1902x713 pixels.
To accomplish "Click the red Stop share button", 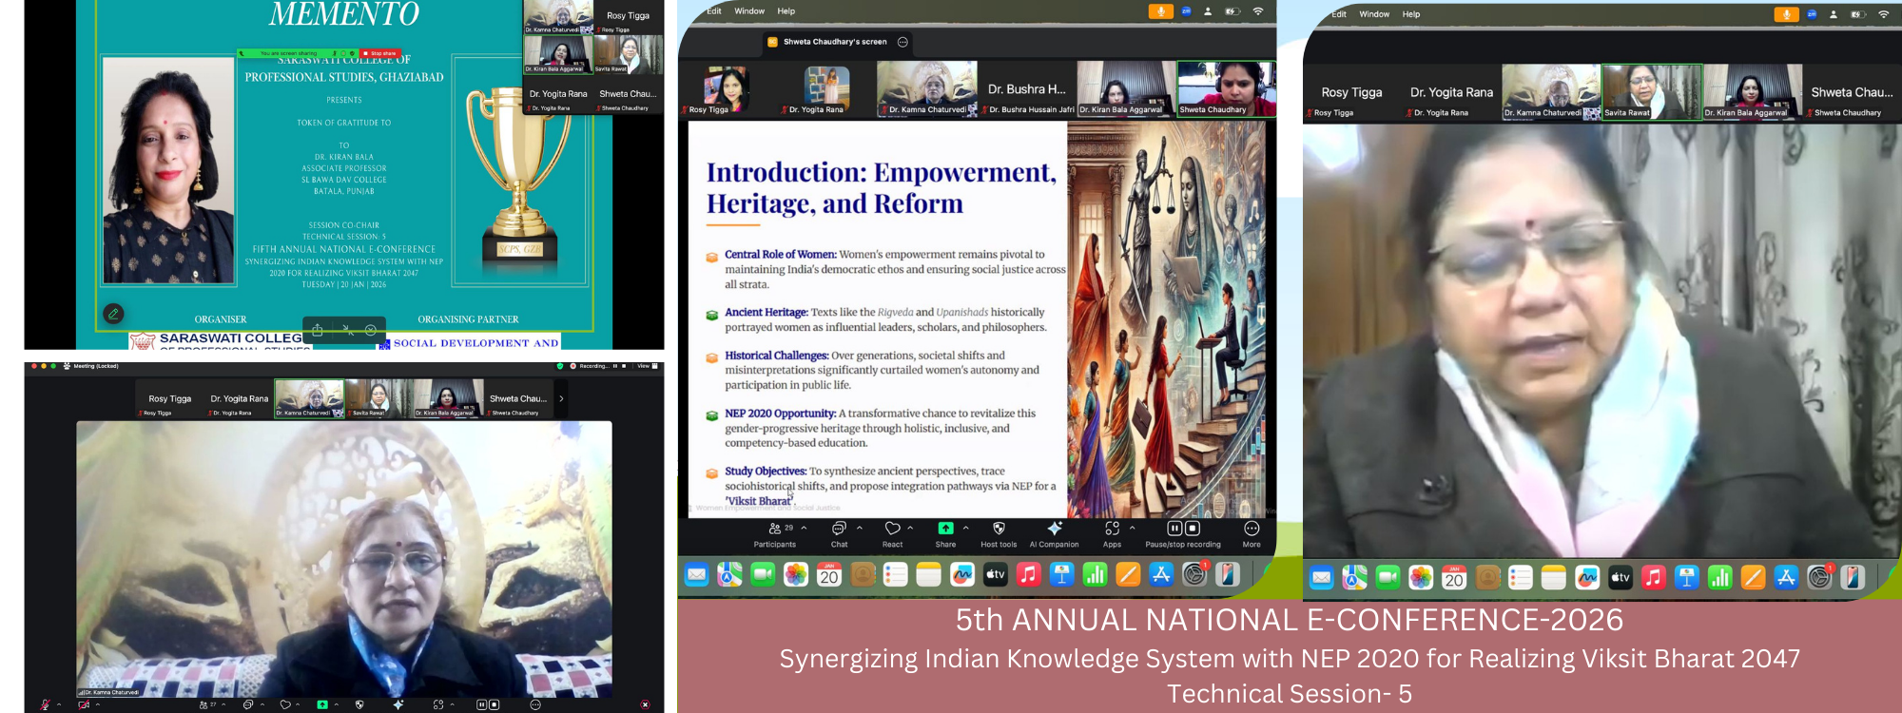I will [x=380, y=53].
